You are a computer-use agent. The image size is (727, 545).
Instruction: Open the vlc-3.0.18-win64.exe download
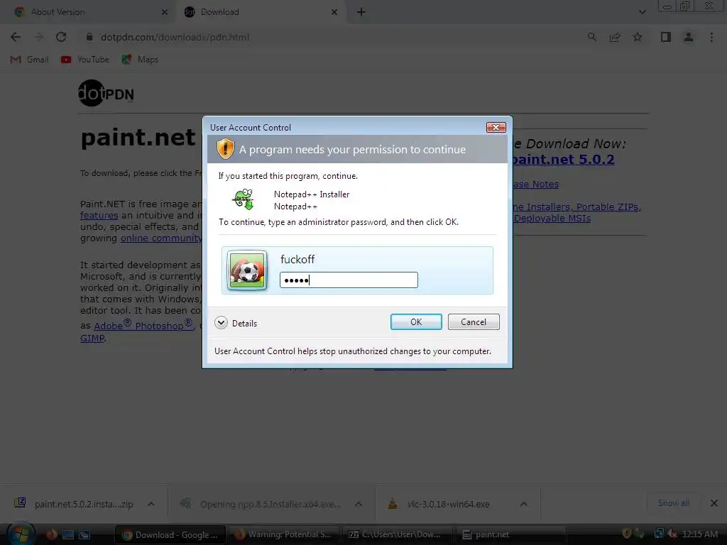[x=439, y=504]
